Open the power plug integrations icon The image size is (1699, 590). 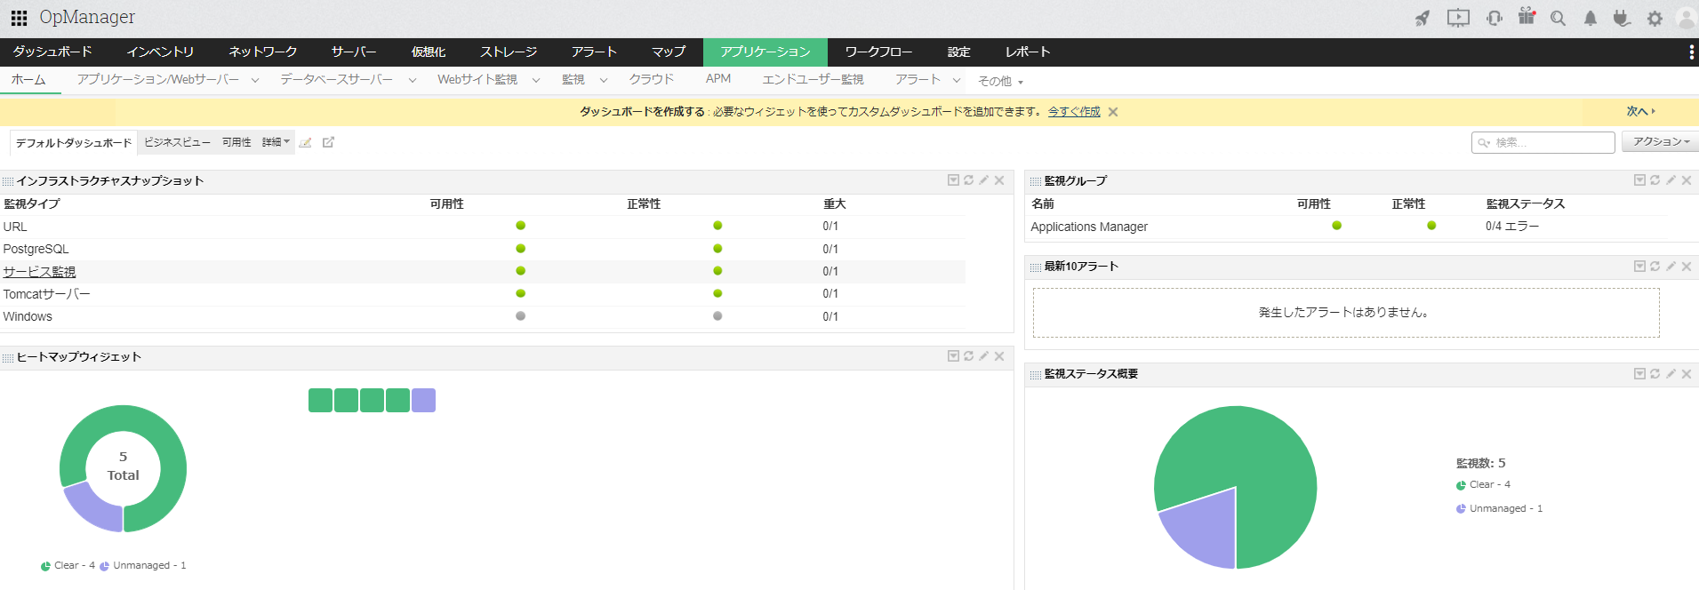tap(1622, 19)
